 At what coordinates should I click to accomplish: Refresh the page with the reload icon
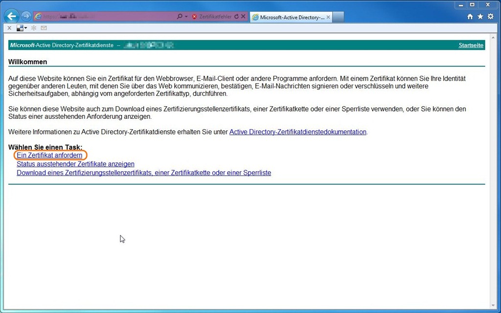pos(237,17)
